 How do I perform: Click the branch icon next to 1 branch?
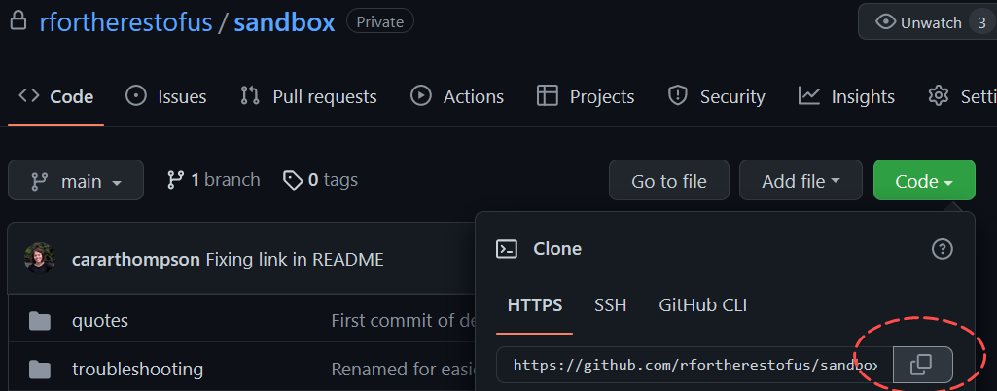[175, 180]
